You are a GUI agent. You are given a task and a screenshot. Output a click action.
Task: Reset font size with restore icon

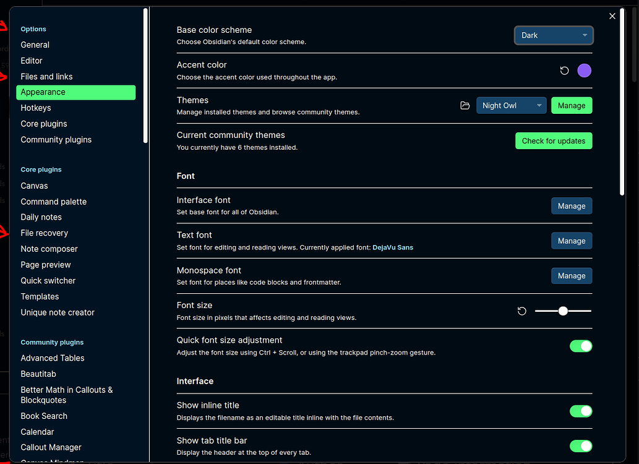point(521,311)
